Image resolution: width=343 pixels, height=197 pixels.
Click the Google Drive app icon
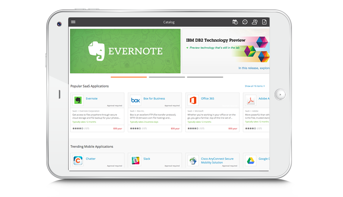tap(251, 160)
